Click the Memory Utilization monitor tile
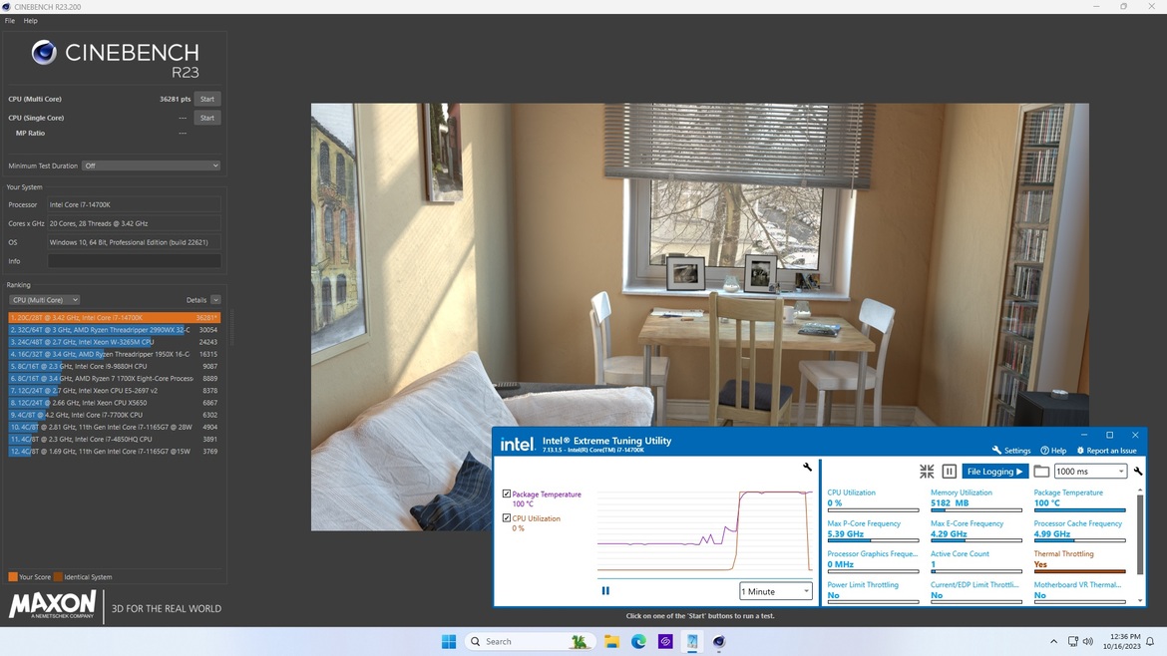Screen dimensions: 1167x656 coord(975,499)
